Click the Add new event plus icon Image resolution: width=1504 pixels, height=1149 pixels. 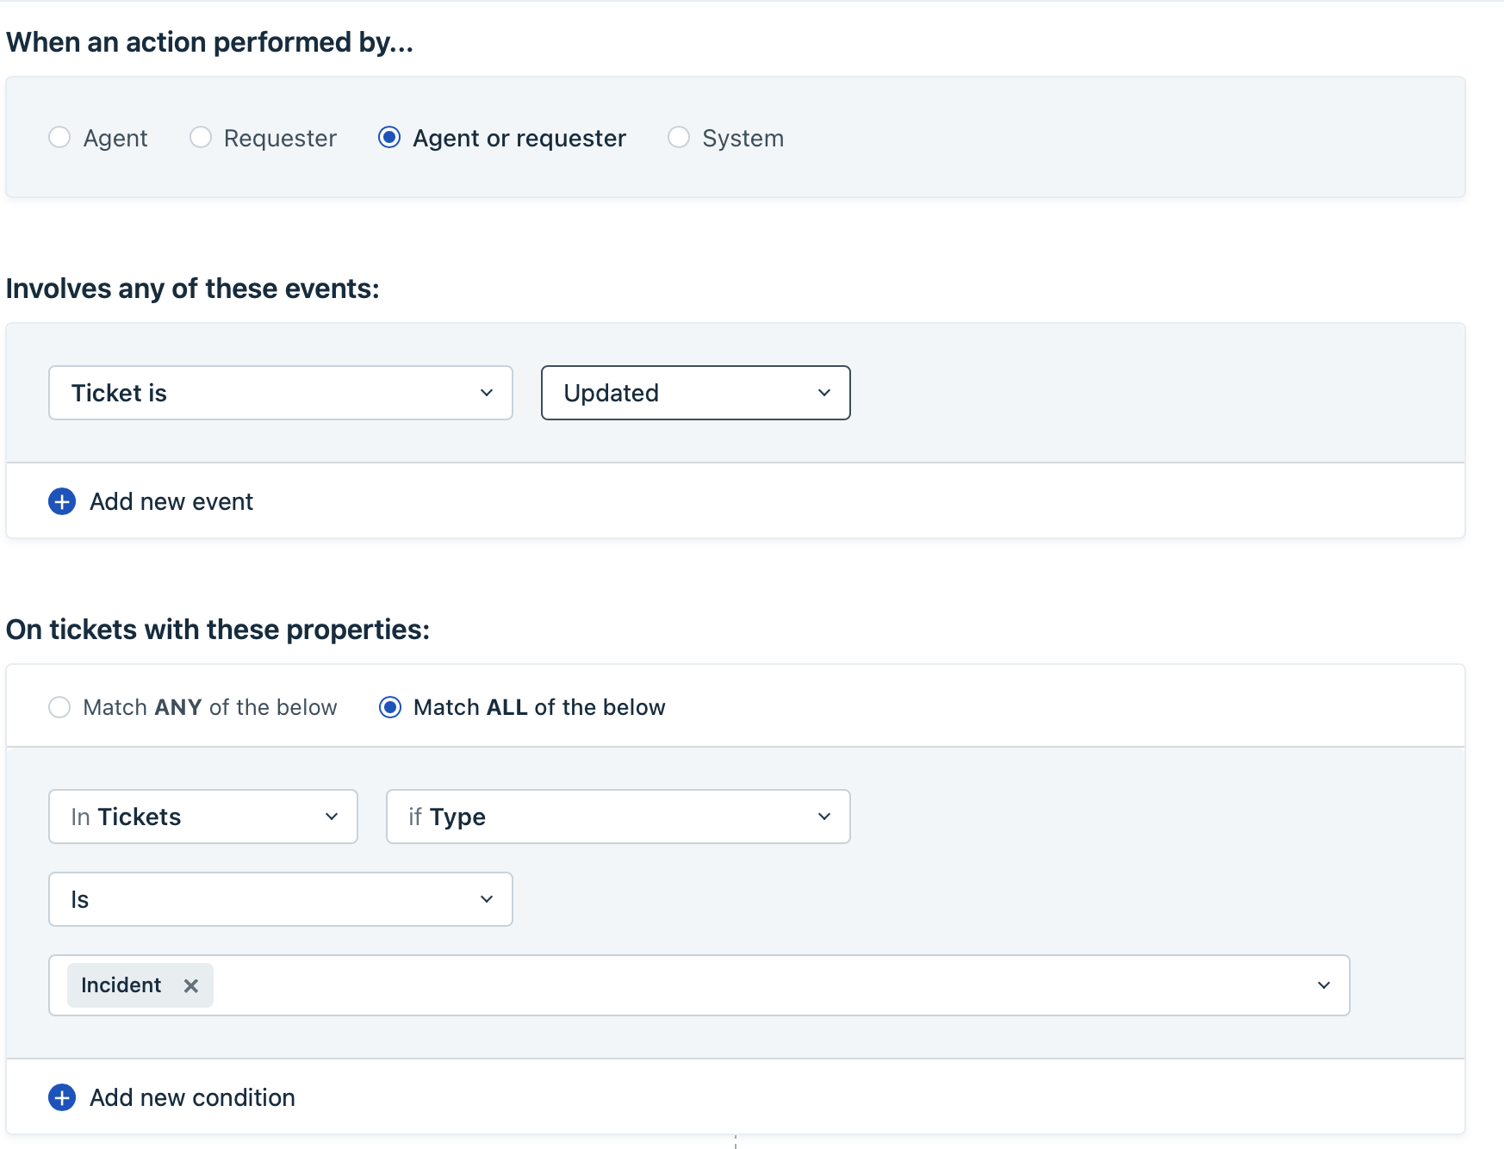(x=62, y=501)
